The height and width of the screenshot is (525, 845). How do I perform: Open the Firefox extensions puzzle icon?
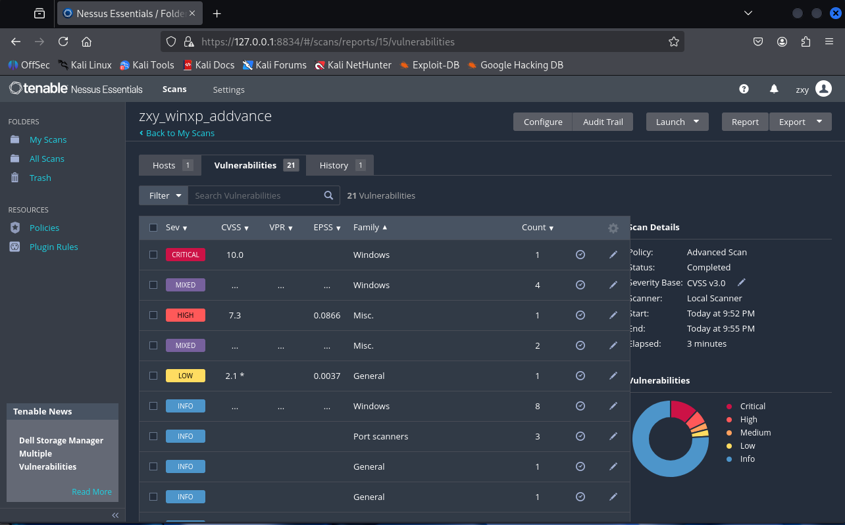tap(806, 41)
